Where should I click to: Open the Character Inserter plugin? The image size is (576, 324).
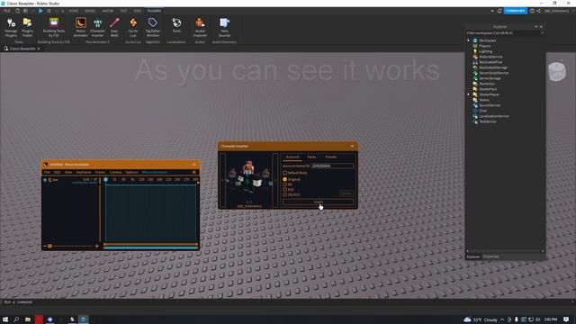[x=97, y=28]
